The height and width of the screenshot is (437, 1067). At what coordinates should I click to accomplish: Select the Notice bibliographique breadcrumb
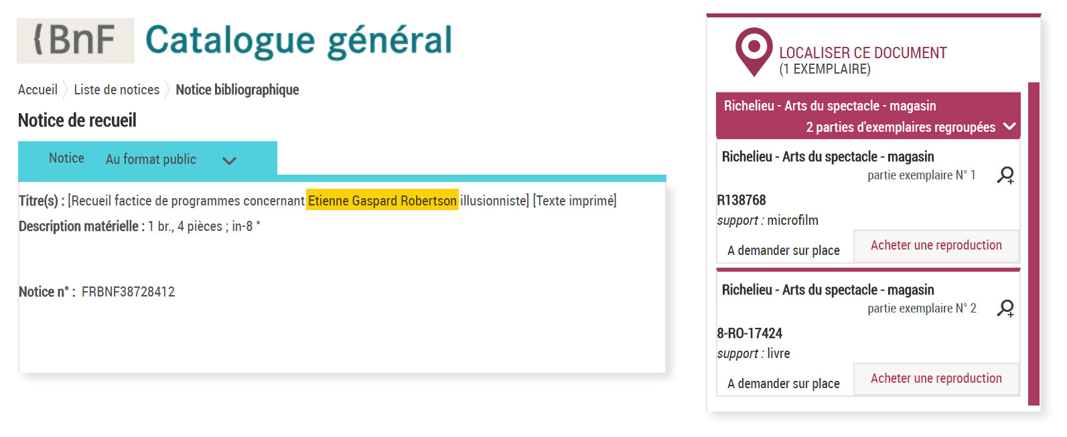coord(237,90)
